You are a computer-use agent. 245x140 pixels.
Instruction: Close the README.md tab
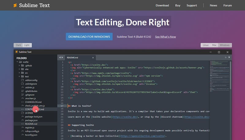[93, 58]
